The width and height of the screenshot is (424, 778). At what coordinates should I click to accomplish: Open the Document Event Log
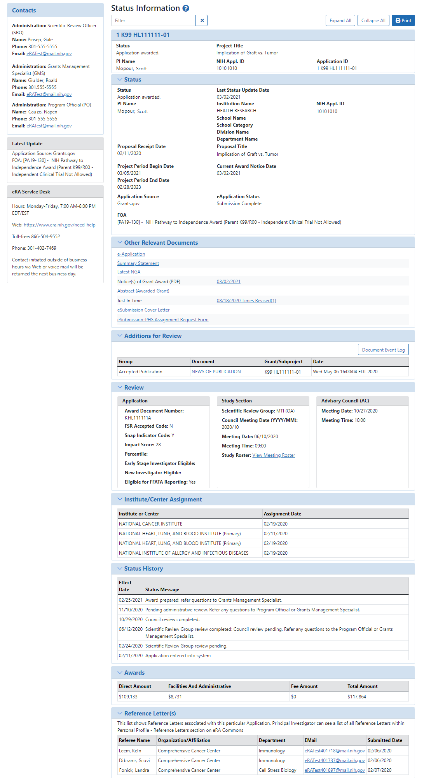(x=383, y=350)
